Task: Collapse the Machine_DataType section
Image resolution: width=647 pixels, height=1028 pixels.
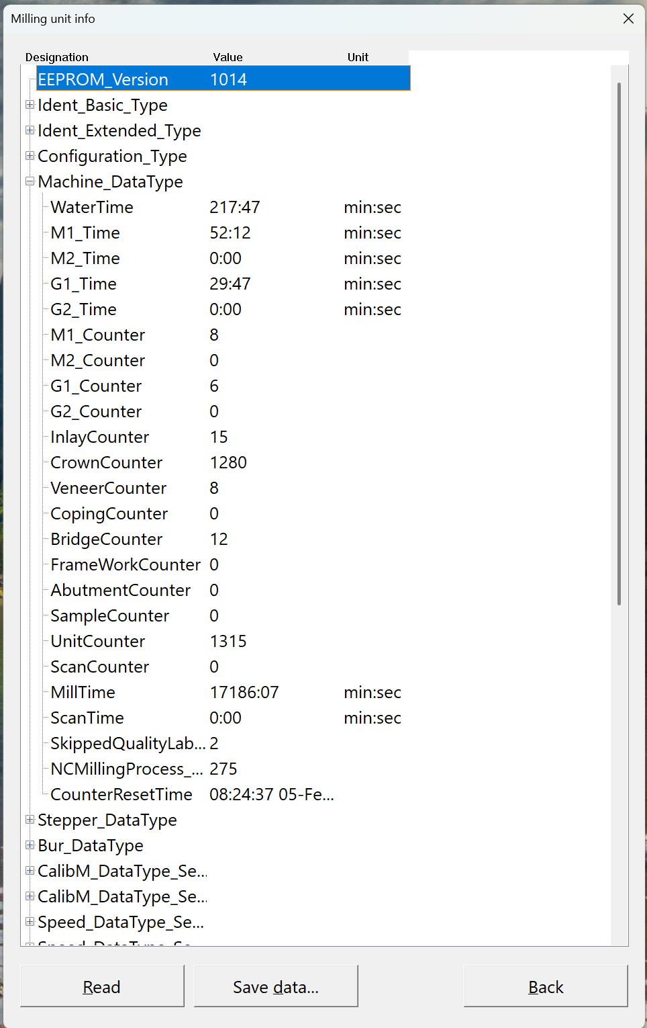Action: coord(30,181)
